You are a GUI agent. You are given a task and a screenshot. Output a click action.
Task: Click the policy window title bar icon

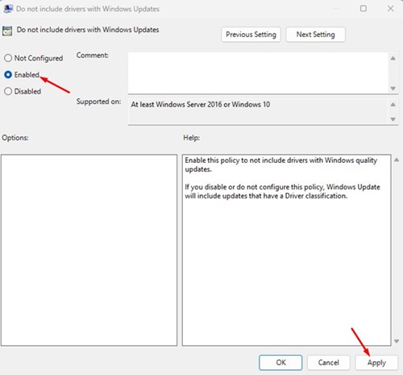pos(8,9)
